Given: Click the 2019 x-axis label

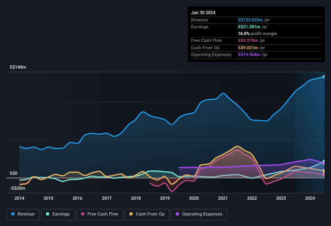Looking at the screenshot, I should pyautogui.click(x=165, y=198).
